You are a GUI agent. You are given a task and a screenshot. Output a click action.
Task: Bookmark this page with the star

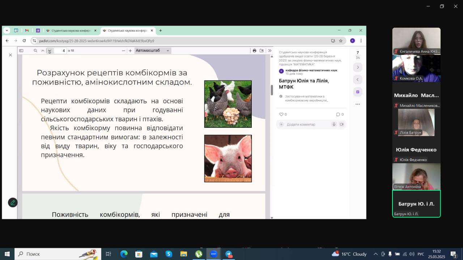point(341,41)
